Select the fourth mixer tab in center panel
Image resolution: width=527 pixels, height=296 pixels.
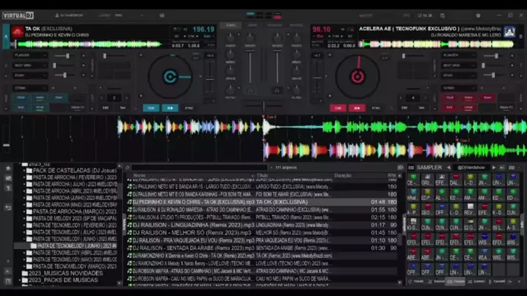[296, 25]
